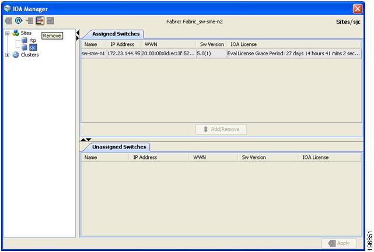Sort Assigned Switches by Name column
This screenshot has height=252, width=374.
(x=94, y=44)
